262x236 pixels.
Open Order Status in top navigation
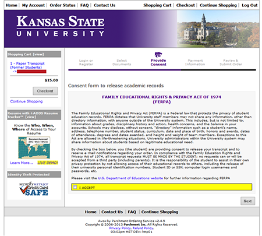click(62, 5)
